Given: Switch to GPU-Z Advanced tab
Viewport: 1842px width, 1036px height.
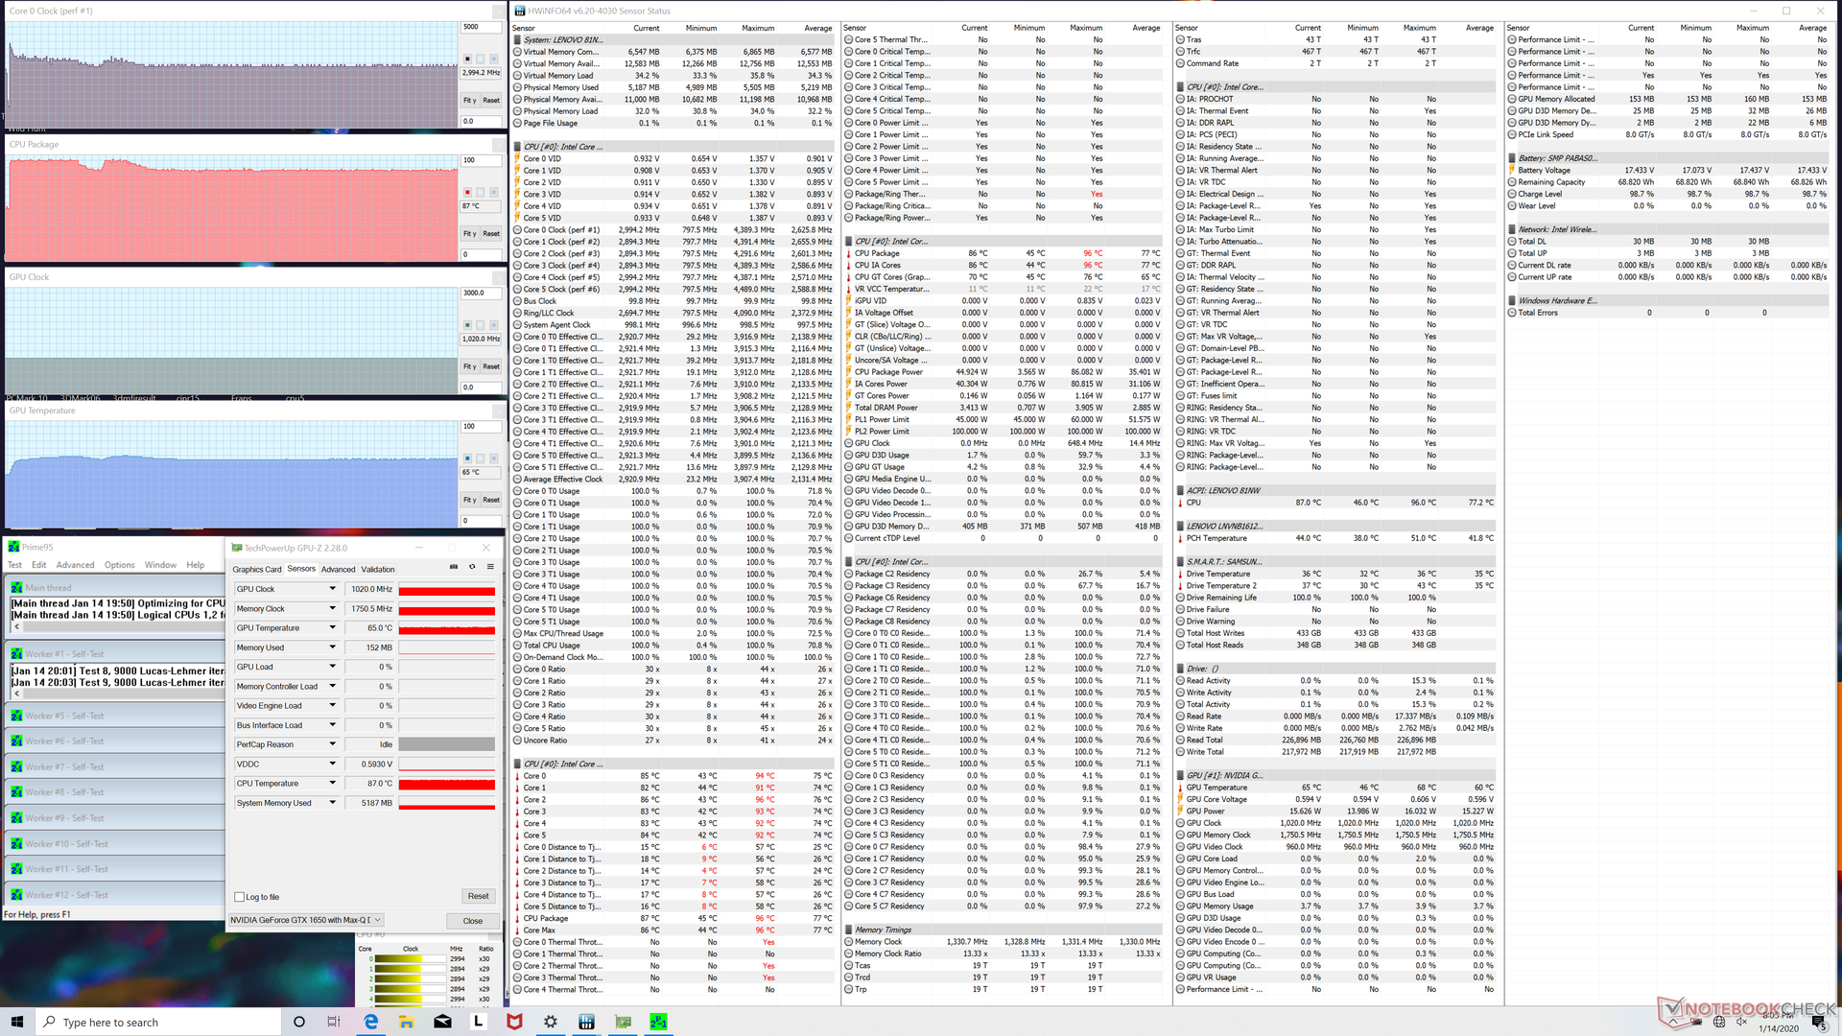Looking at the screenshot, I should pyautogui.click(x=338, y=570).
